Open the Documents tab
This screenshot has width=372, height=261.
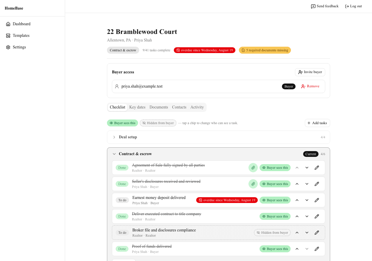tap(159, 107)
